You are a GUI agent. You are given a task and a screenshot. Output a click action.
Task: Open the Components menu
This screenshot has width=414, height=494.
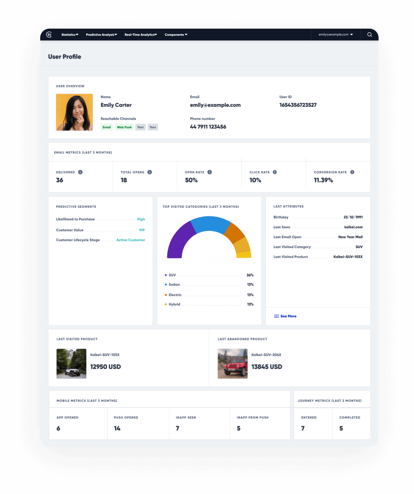coord(176,35)
